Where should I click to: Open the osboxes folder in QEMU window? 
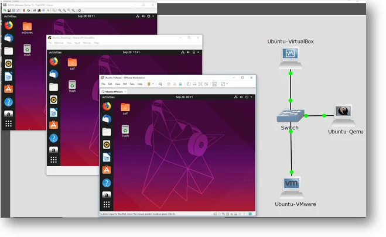[27, 28]
